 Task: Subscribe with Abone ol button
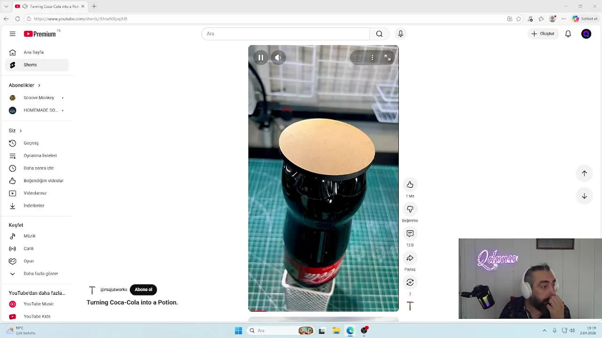pyautogui.click(x=143, y=290)
